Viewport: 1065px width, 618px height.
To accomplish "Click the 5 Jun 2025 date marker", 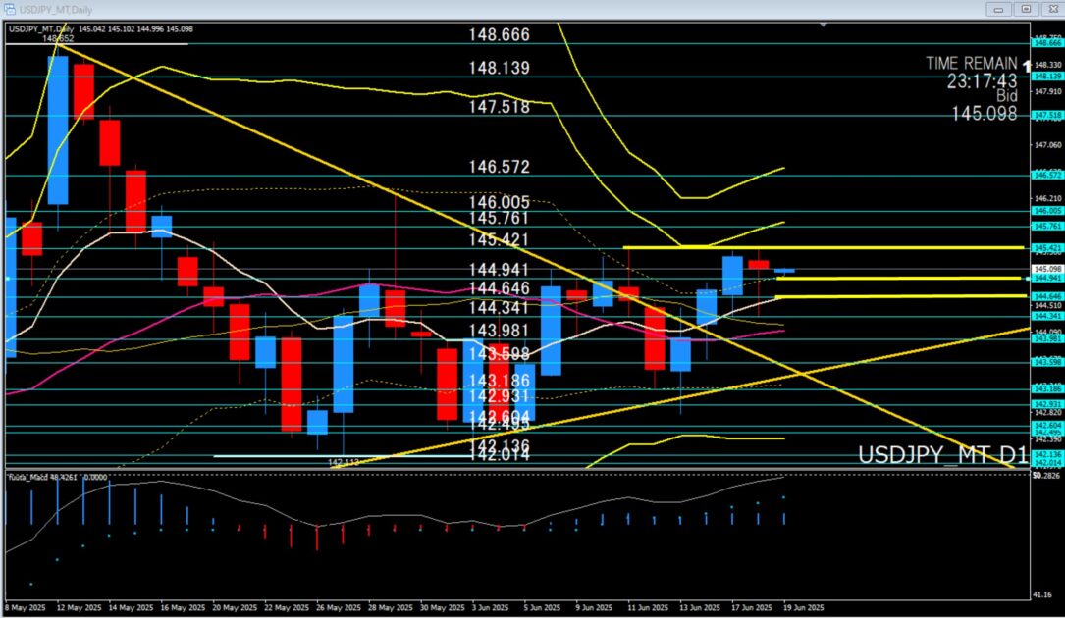I will coord(546,608).
